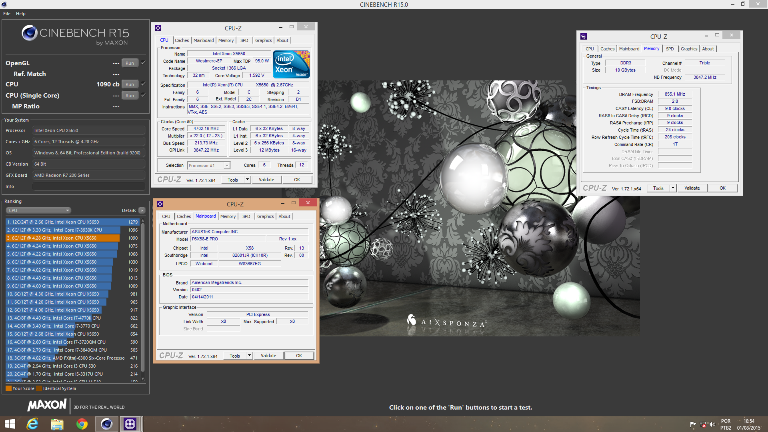Expand Tools dropdown arrow in Mainboard window
This screenshot has width=768, height=432.
point(249,356)
